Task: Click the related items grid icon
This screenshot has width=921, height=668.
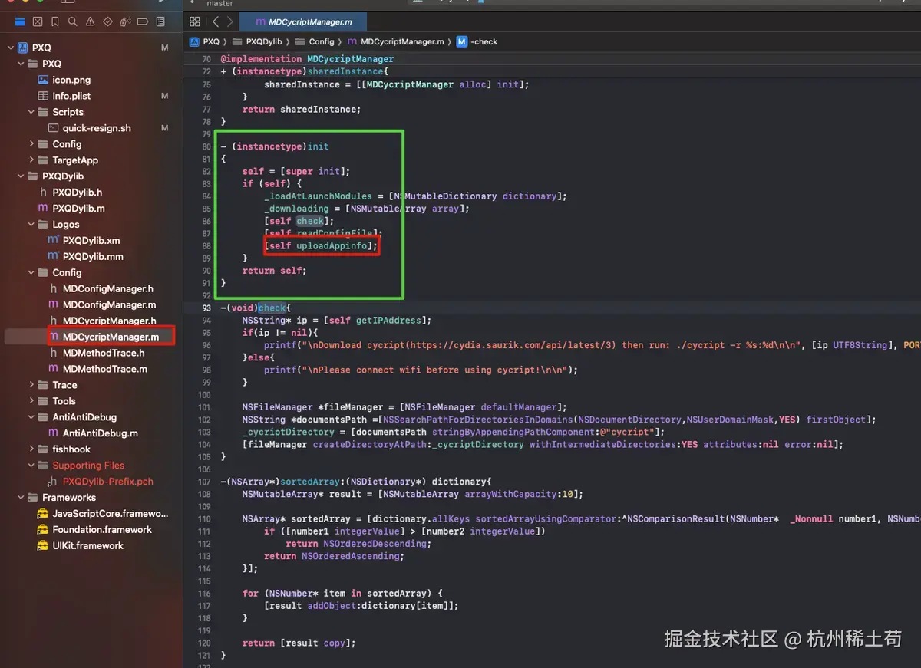Action: [x=195, y=21]
